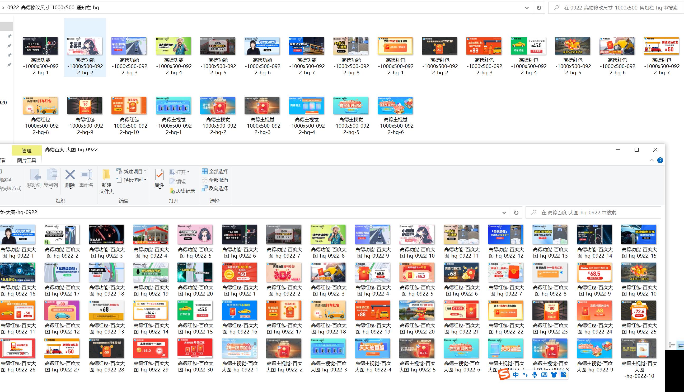Expand address history dropdown in lower window
This screenshot has height=392, width=684.
point(504,213)
